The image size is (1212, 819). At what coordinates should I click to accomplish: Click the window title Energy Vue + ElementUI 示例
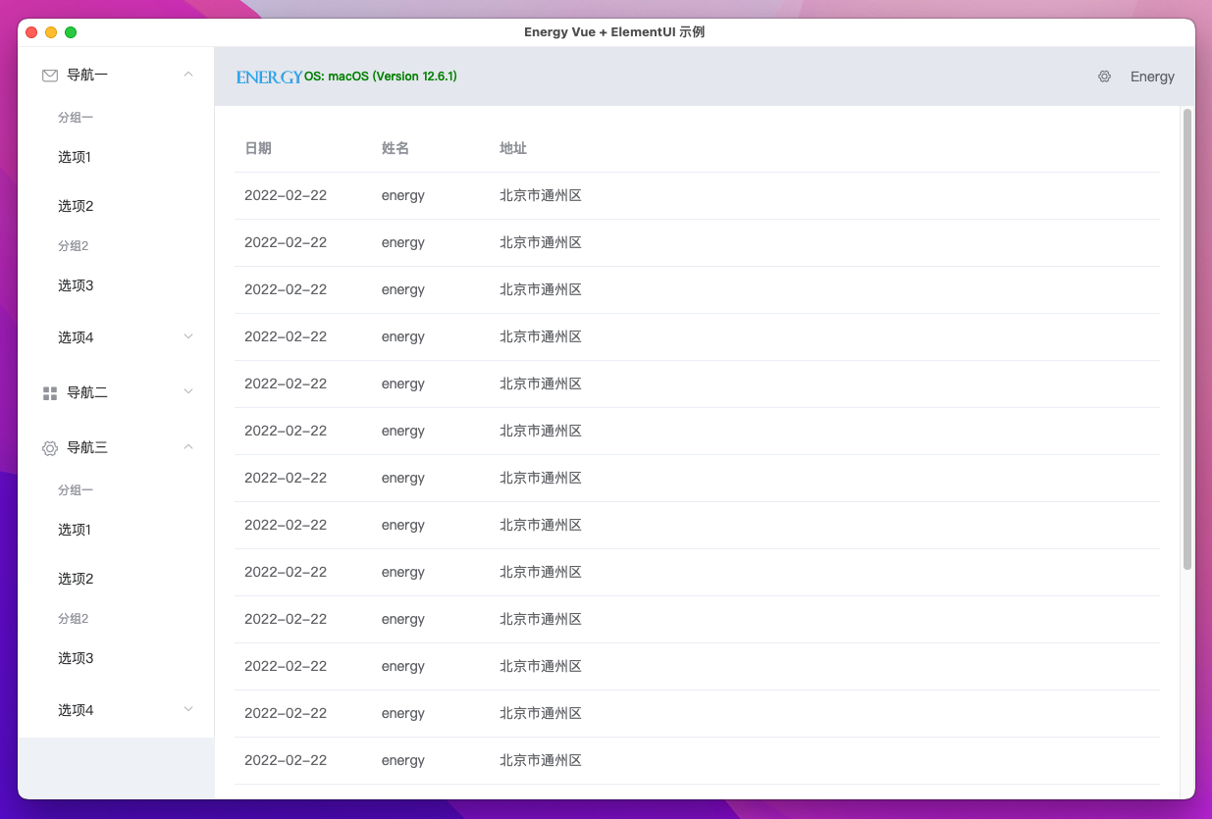[614, 31]
